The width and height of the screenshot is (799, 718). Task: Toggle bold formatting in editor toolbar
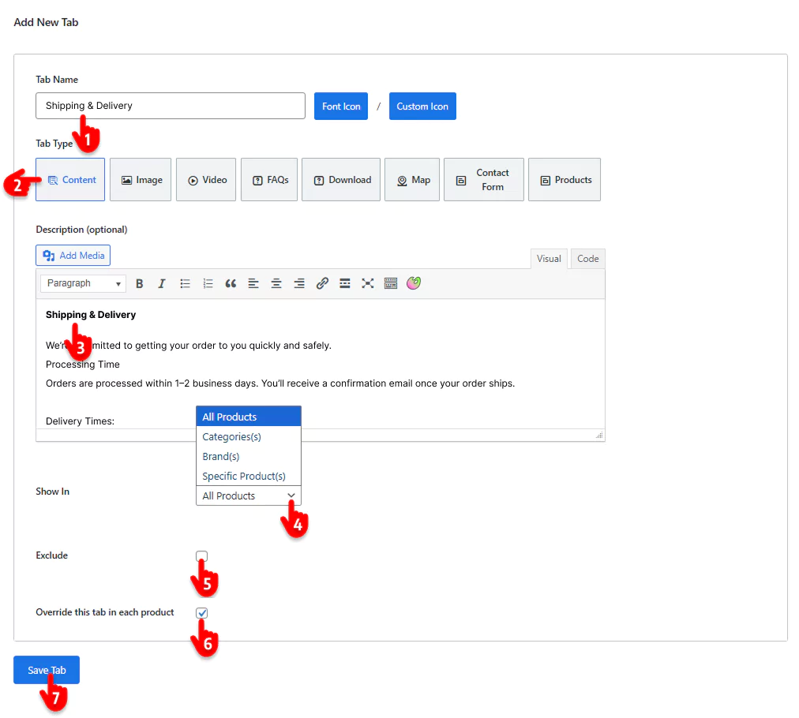coord(139,283)
